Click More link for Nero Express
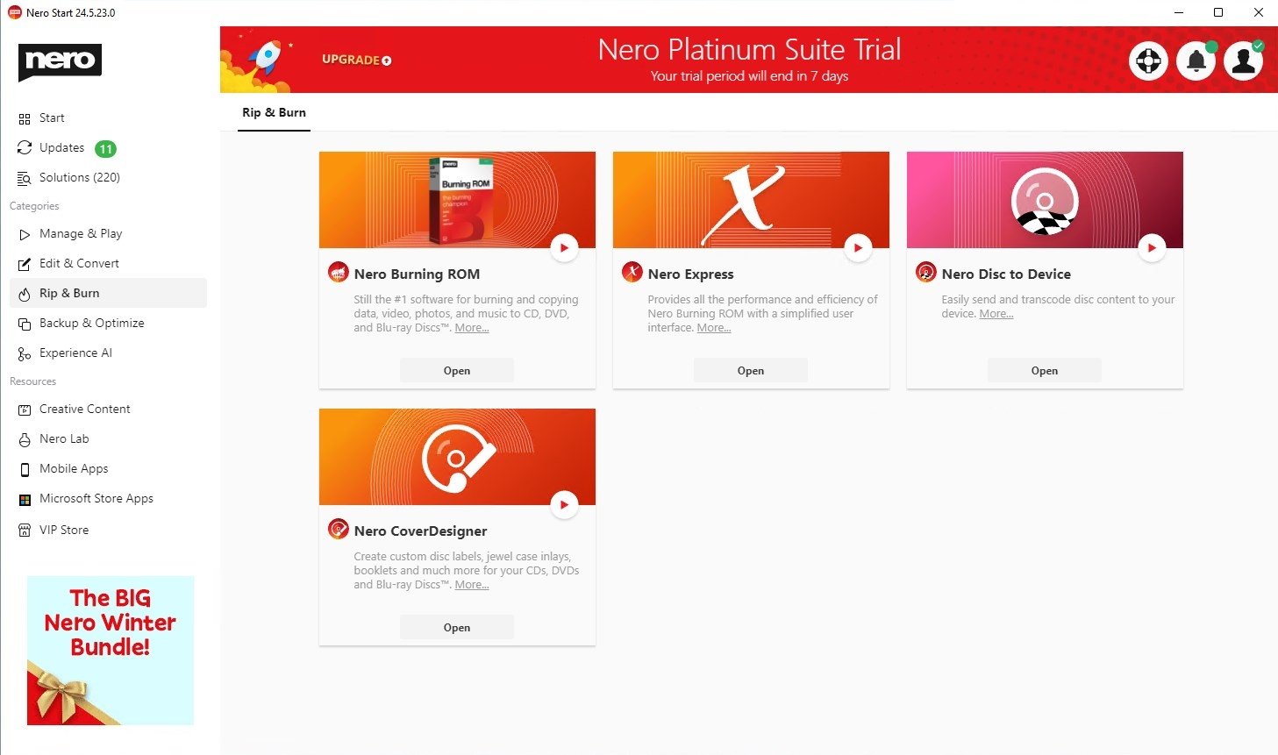 (x=714, y=328)
